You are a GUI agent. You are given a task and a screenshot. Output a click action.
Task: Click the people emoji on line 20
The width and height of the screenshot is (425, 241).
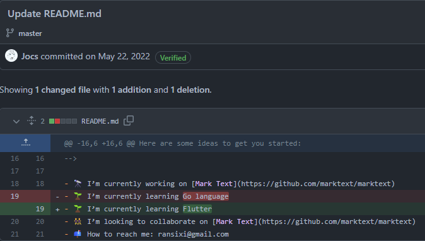coord(78,221)
